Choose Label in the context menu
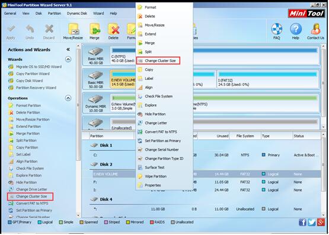Viewport: 329px width, 235px height. [x=165, y=79]
